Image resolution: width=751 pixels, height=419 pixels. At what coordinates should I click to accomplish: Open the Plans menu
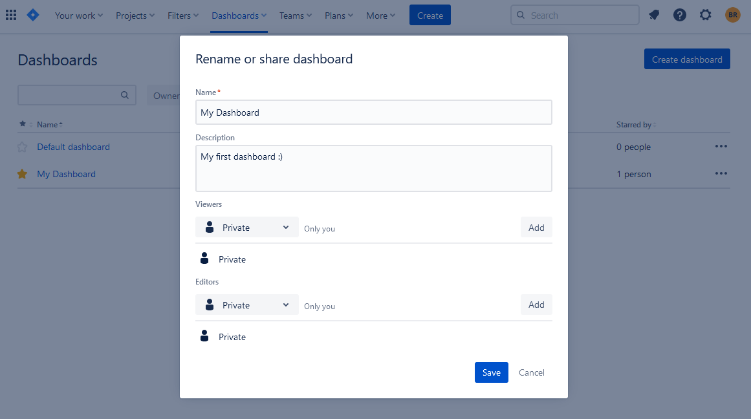(x=338, y=16)
